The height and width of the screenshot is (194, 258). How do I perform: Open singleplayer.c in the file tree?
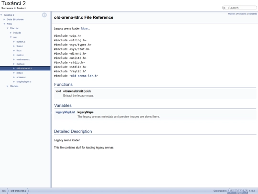(24, 81)
